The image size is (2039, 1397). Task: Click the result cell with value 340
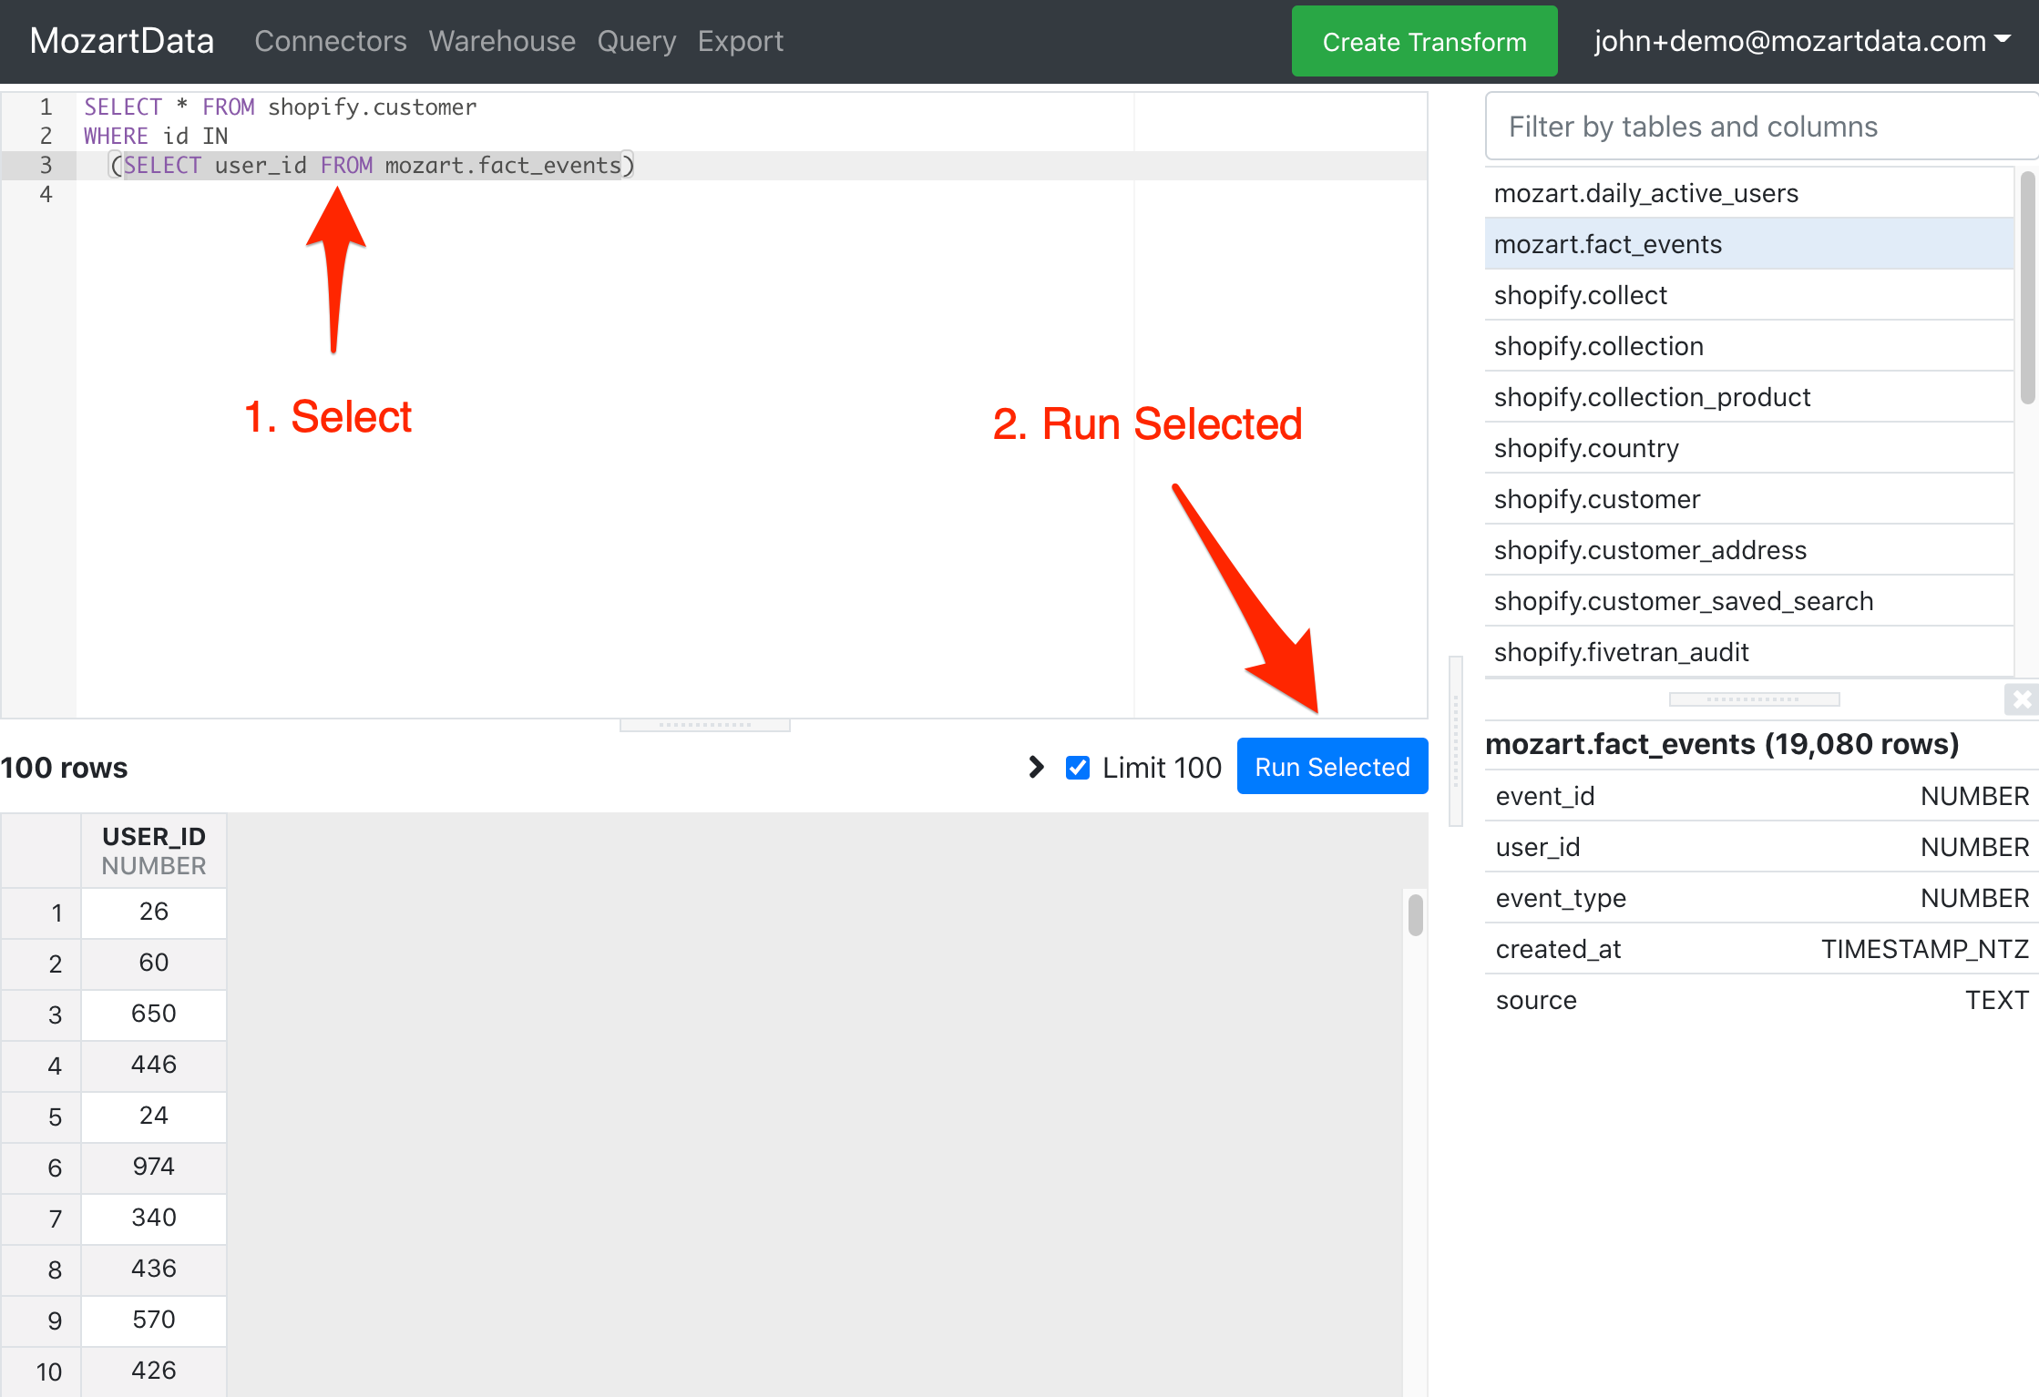pyautogui.click(x=154, y=1218)
